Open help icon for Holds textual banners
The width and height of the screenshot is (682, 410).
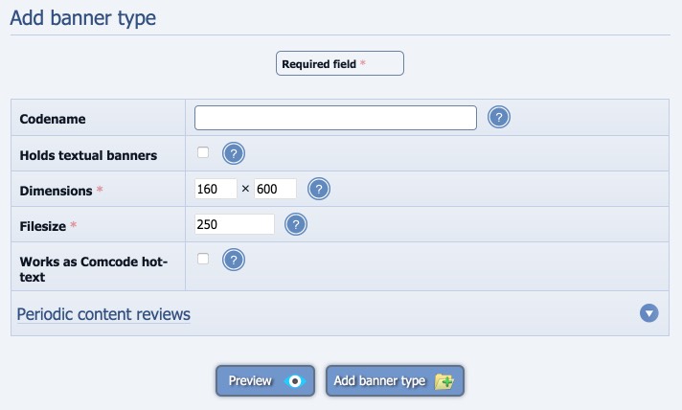[x=234, y=153]
